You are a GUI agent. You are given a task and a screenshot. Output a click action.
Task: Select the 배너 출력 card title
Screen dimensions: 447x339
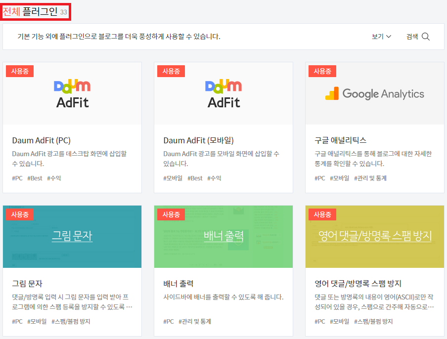[179, 284]
